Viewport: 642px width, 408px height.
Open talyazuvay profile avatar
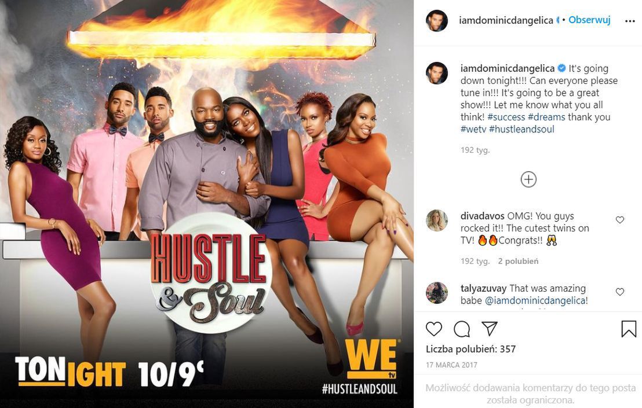(x=437, y=293)
